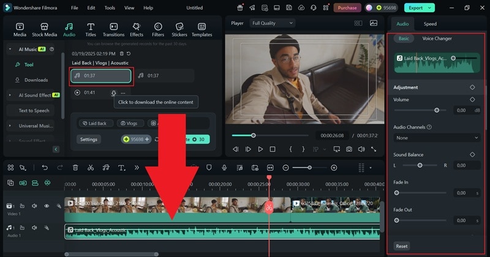
Task: Open the Transitions tab
Action: [x=114, y=30]
